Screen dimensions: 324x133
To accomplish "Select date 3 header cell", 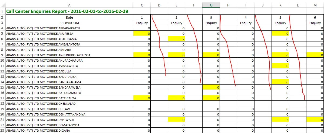I will [211, 17].
